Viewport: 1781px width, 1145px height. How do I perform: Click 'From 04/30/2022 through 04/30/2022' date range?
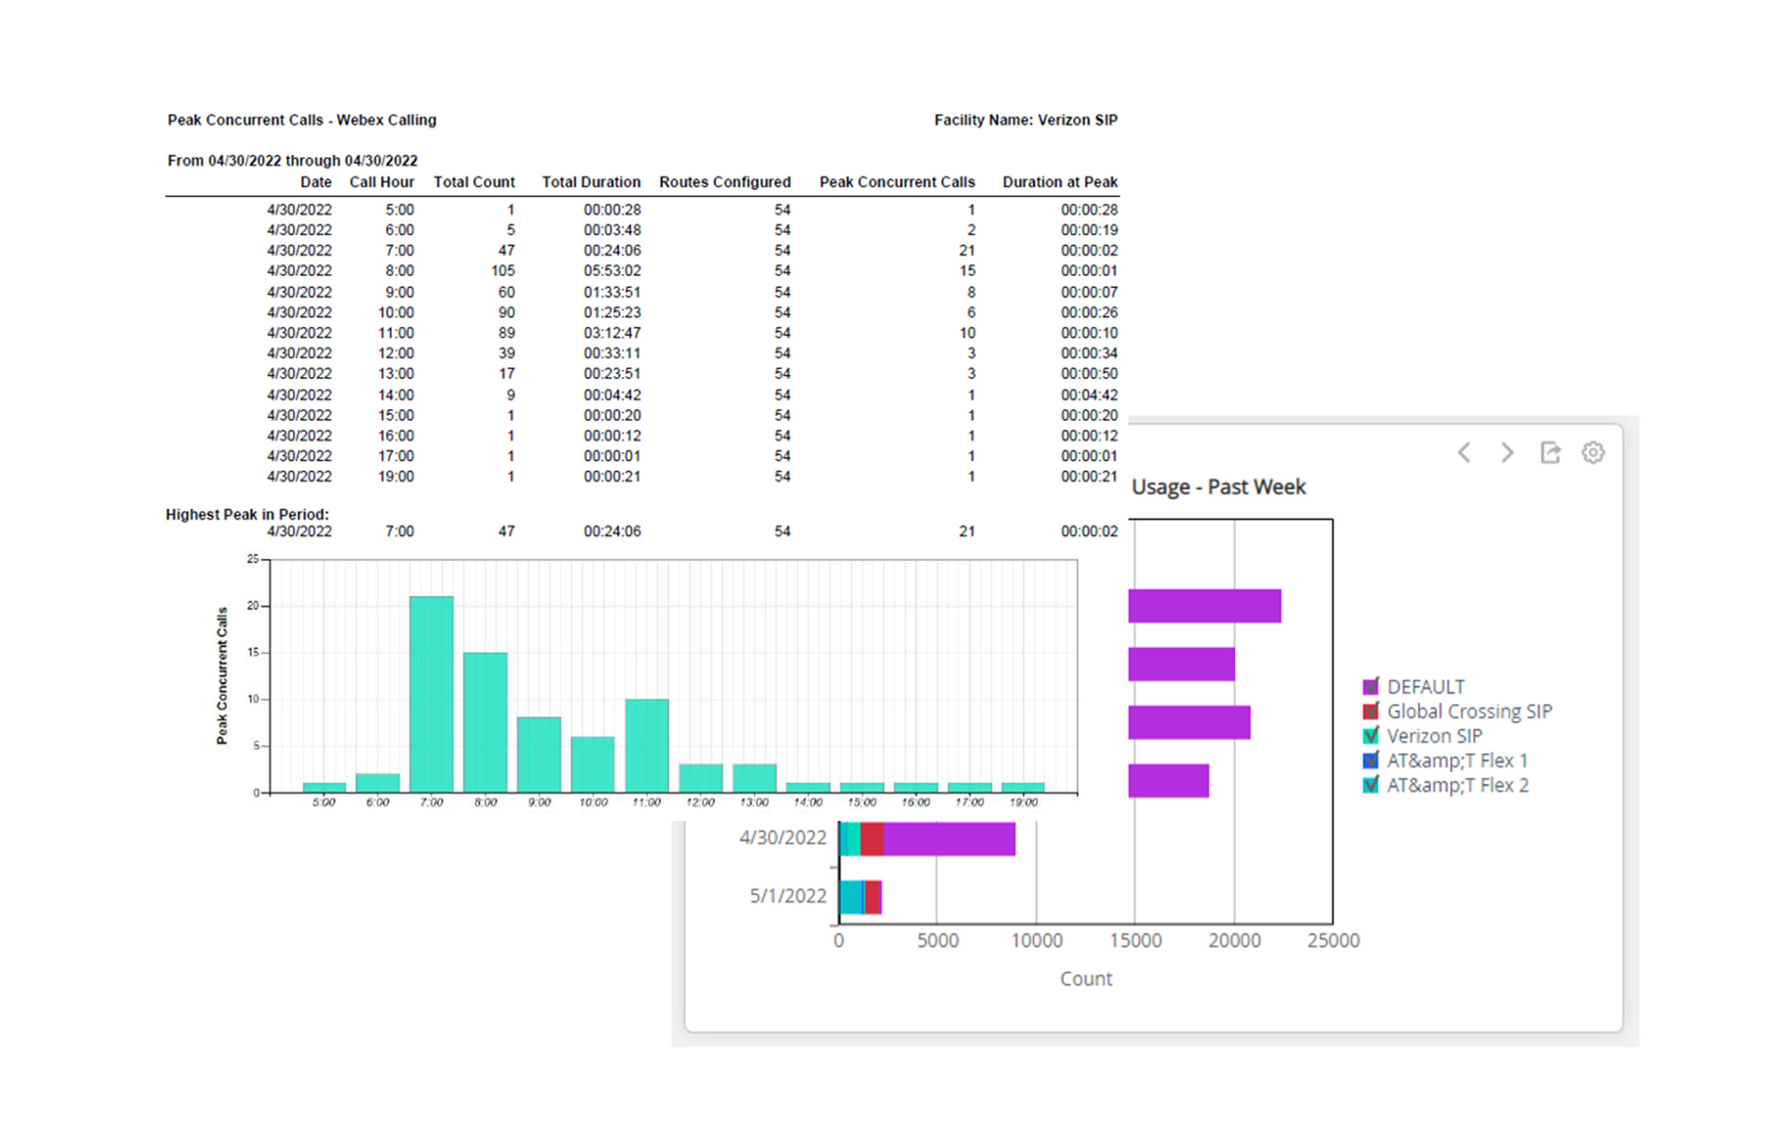pyautogui.click(x=292, y=160)
